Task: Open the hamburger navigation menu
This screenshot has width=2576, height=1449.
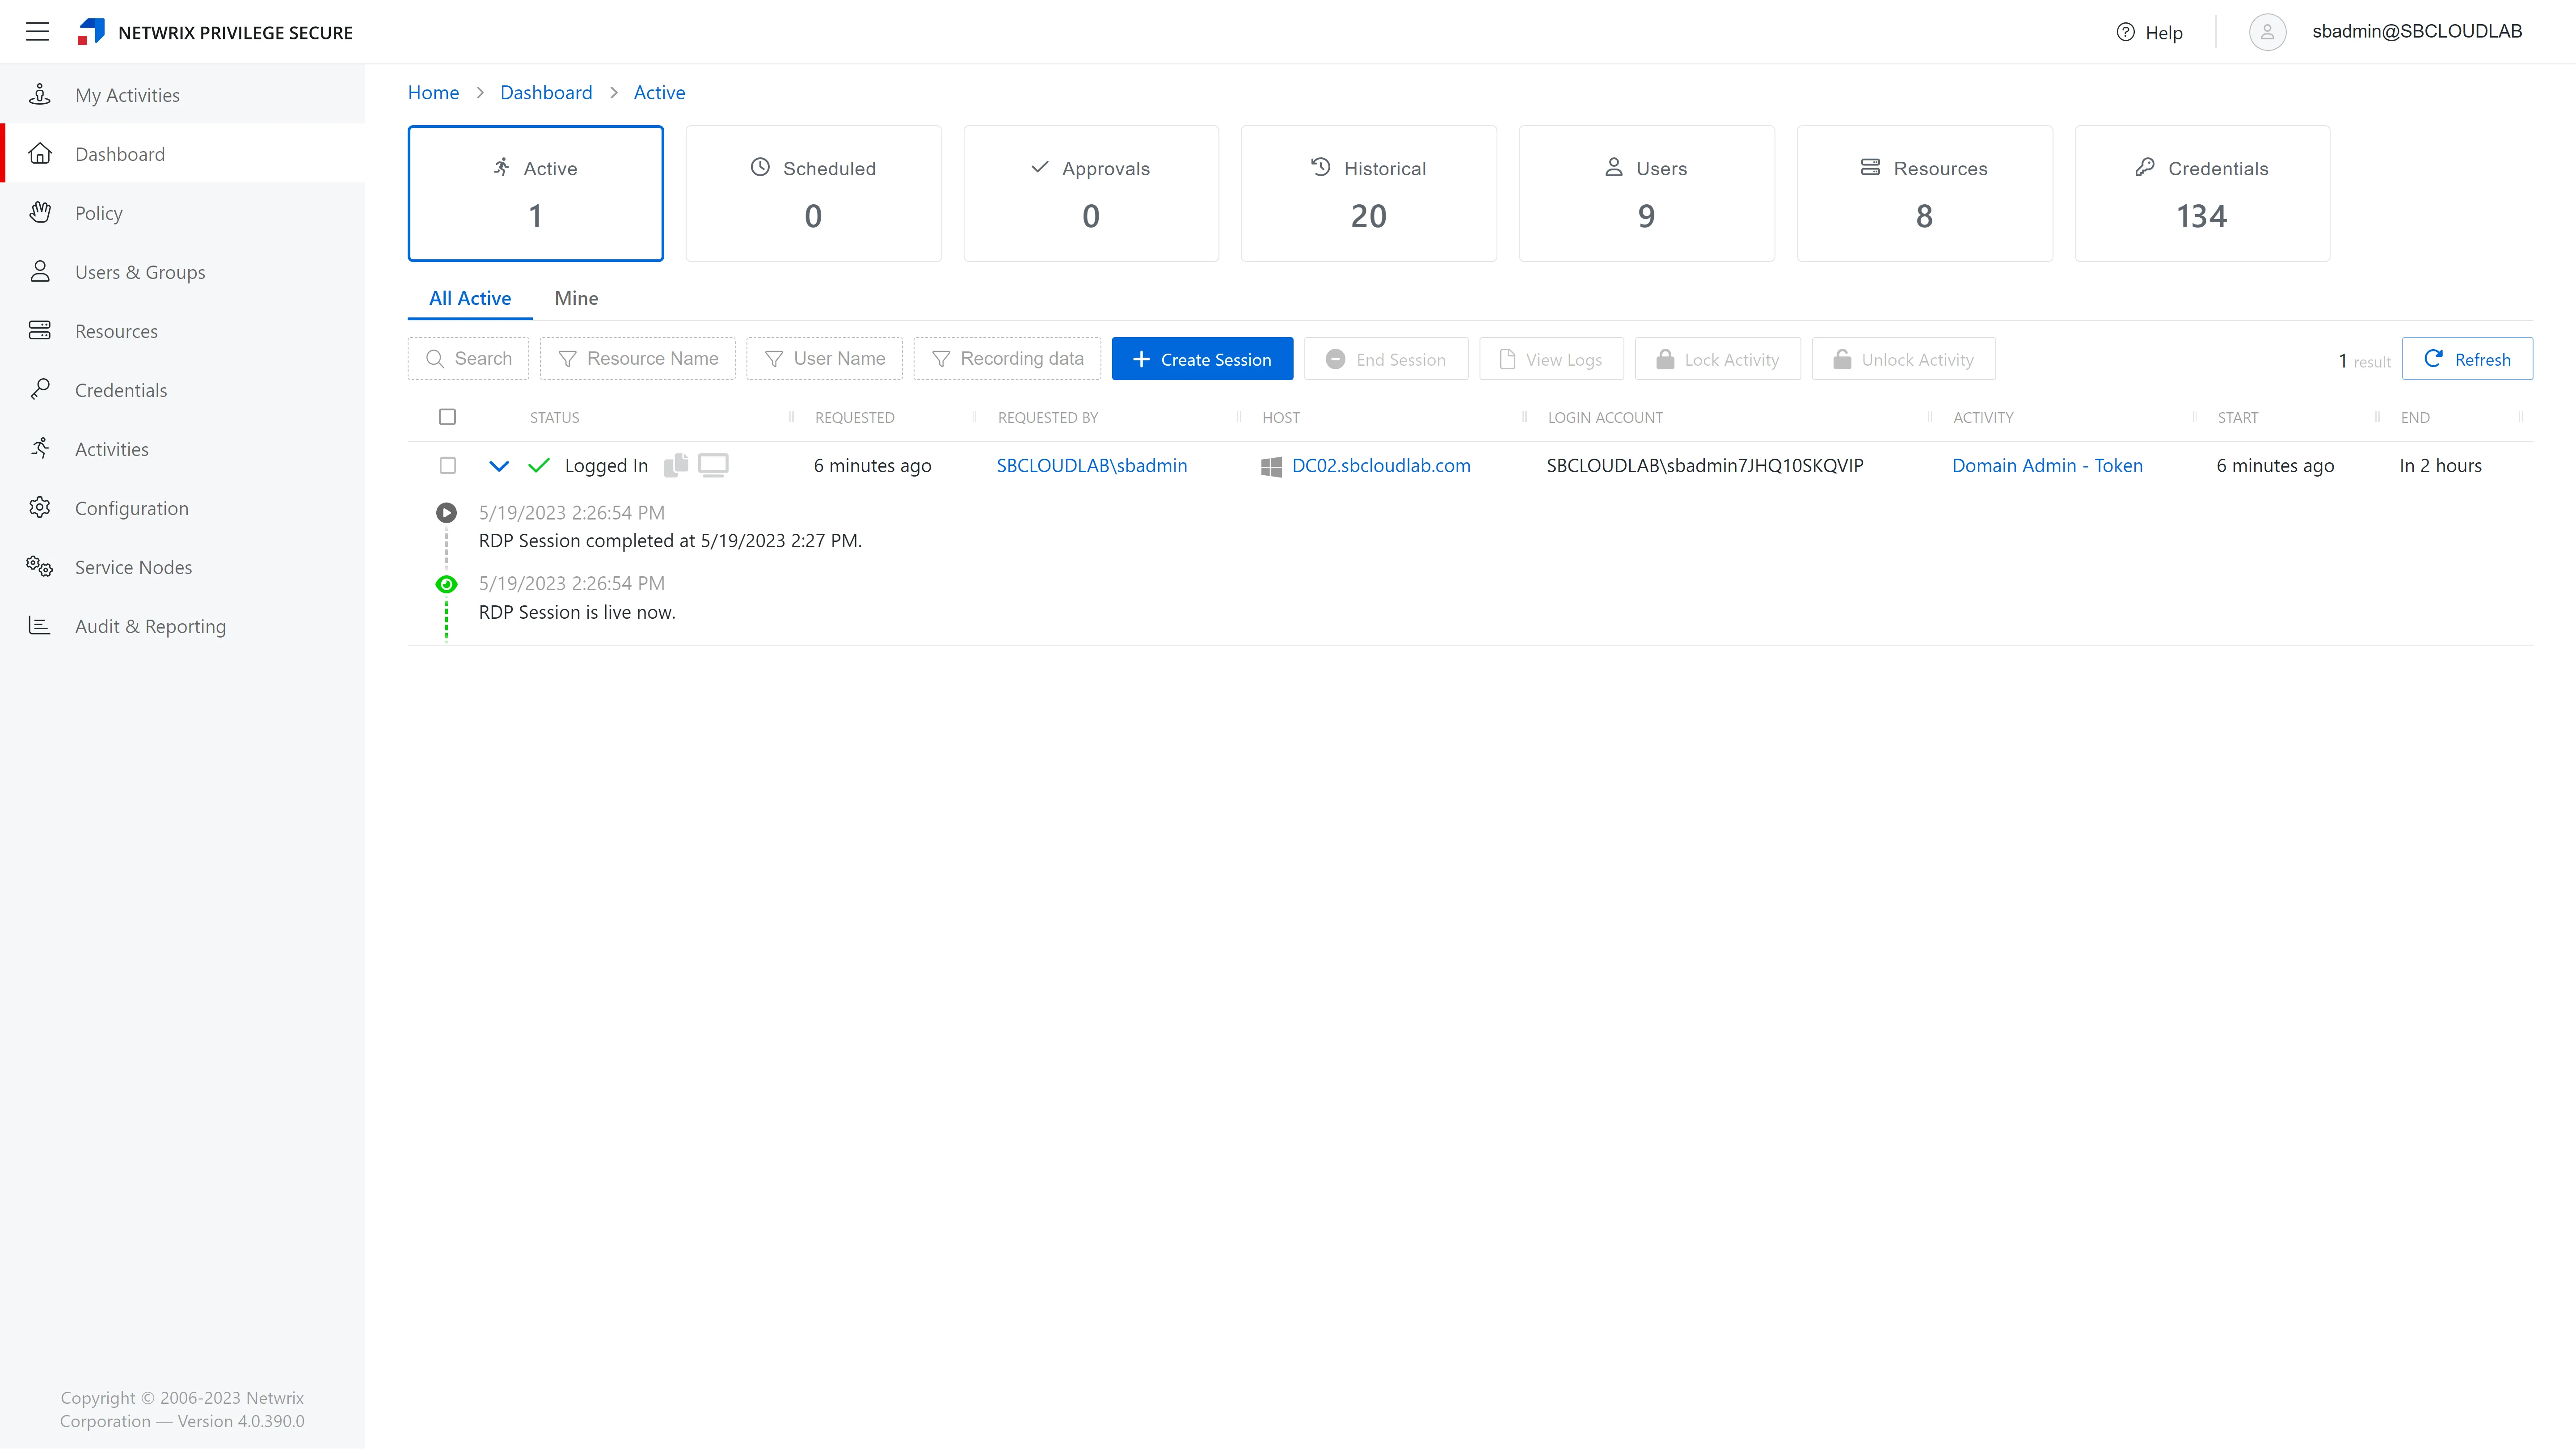Action: (37, 32)
